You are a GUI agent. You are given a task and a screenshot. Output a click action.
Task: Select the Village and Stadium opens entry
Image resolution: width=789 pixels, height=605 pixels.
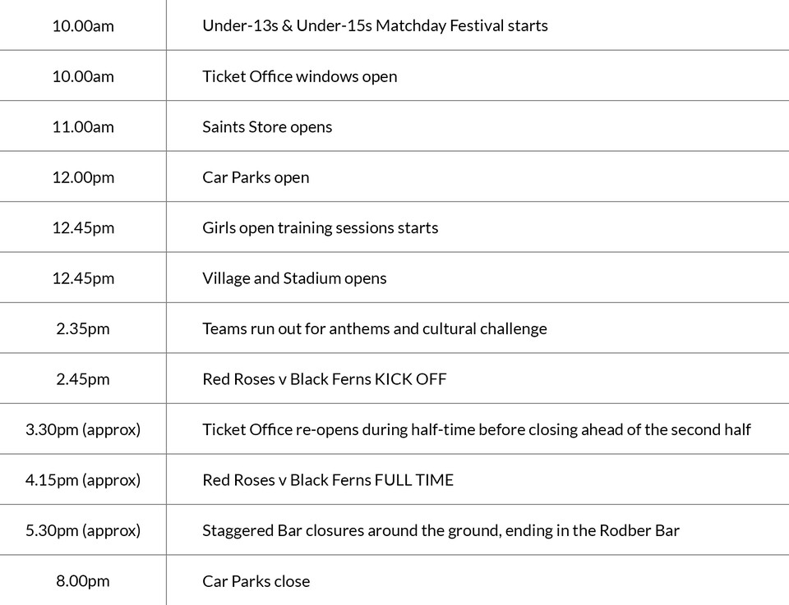(x=294, y=278)
